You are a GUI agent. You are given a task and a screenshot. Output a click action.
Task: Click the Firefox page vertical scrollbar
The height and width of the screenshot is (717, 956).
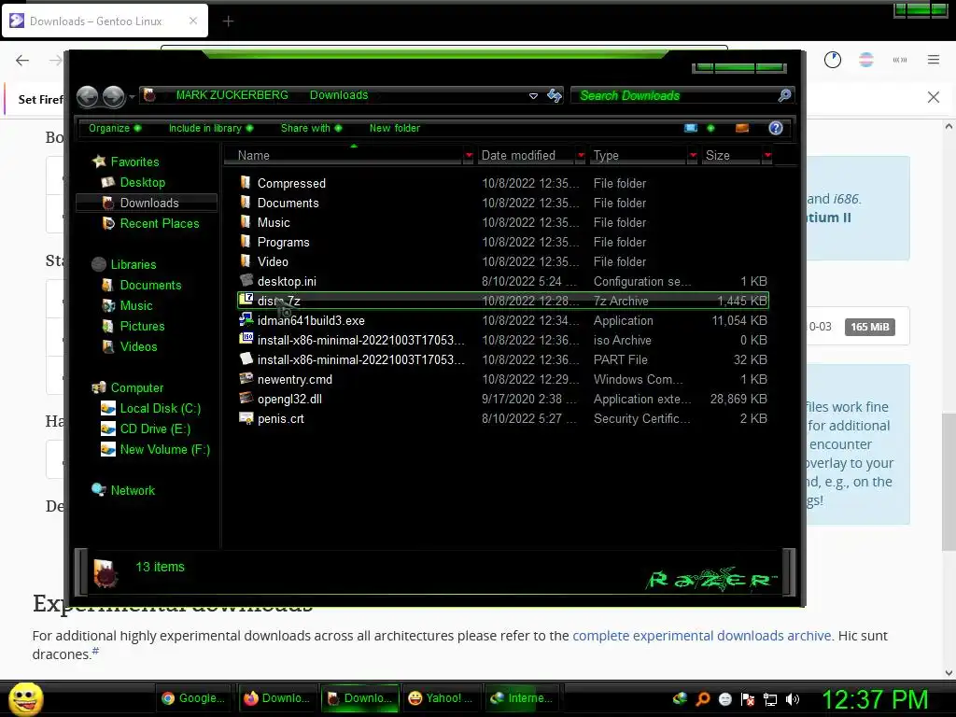[949, 482]
